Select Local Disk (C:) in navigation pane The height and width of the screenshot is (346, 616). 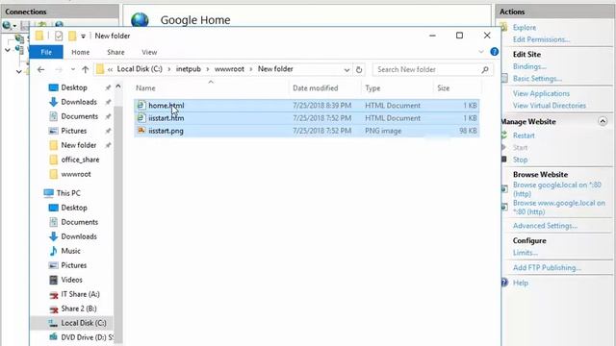pyautogui.click(x=84, y=323)
